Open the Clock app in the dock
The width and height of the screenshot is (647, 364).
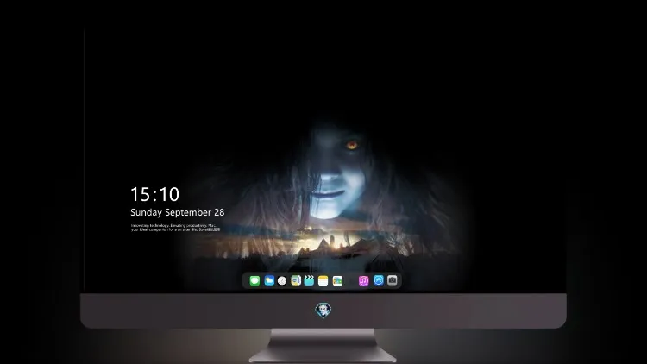[x=282, y=280]
